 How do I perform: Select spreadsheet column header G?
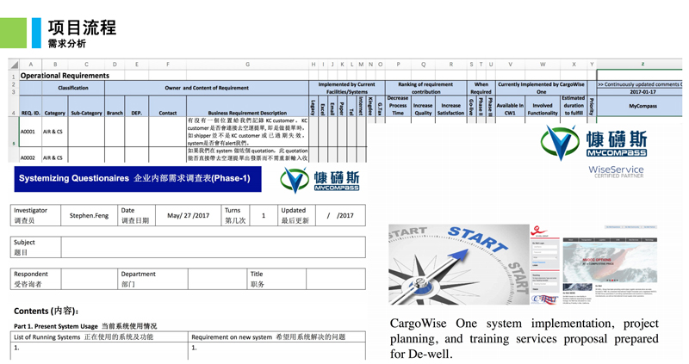point(247,64)
